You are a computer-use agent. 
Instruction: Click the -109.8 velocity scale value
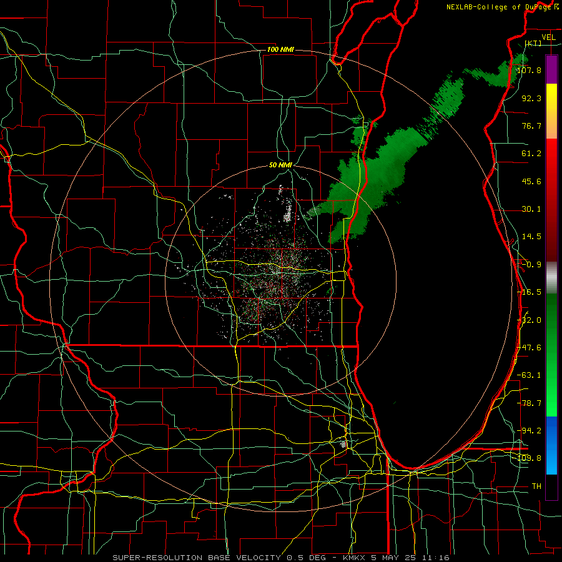pos(529,458)
